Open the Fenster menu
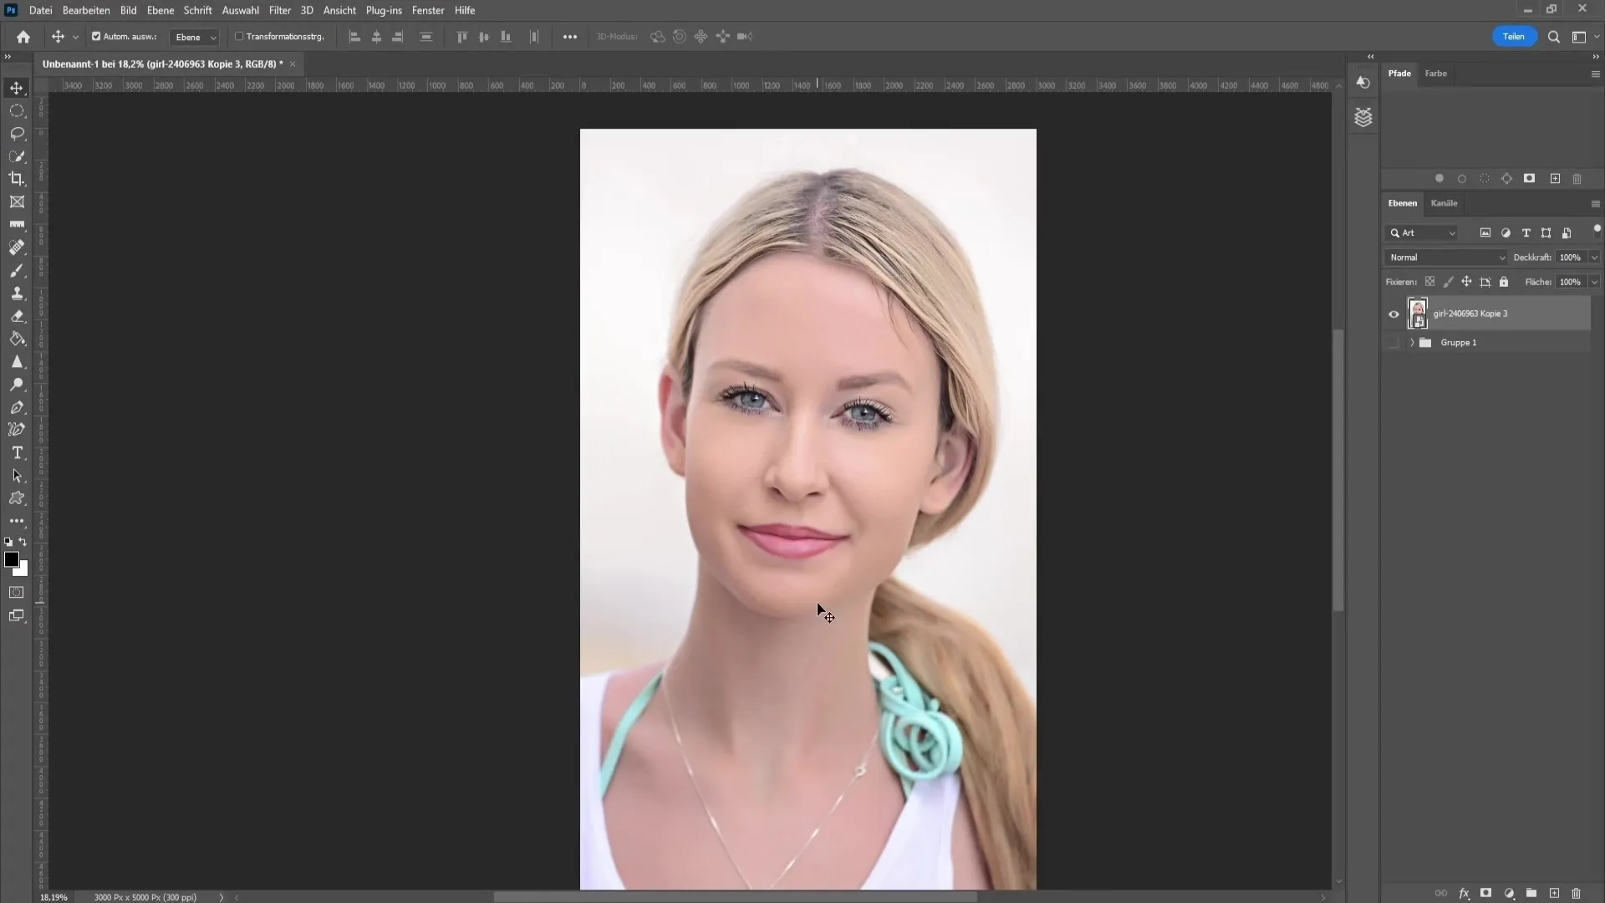 point(428,10)
